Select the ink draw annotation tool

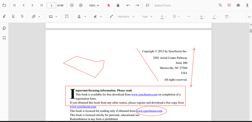pyautogui.click(x=111, y=16)
